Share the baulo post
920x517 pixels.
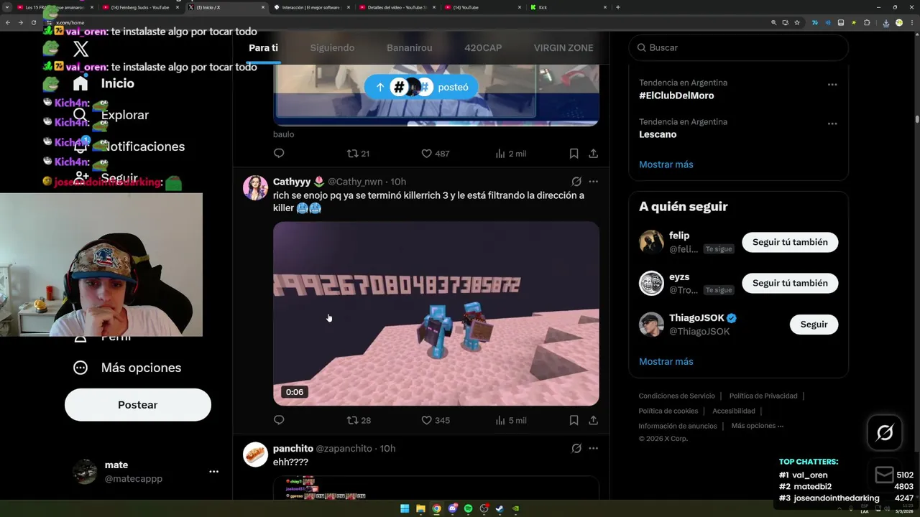pos(594,154)
